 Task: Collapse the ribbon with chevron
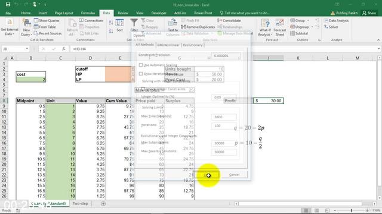coord(378,40)
